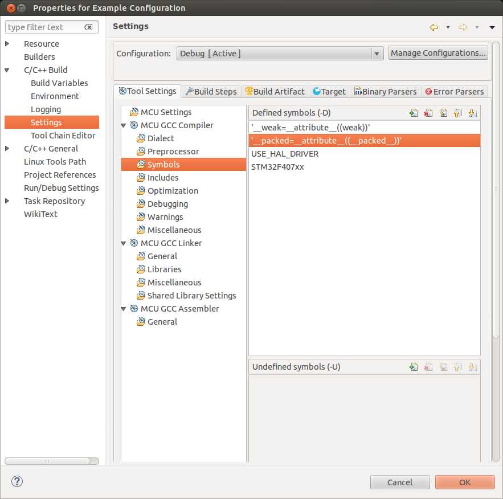
Task: Open Build Variables page
Action: pyautogui.click(x=59, y=83)
